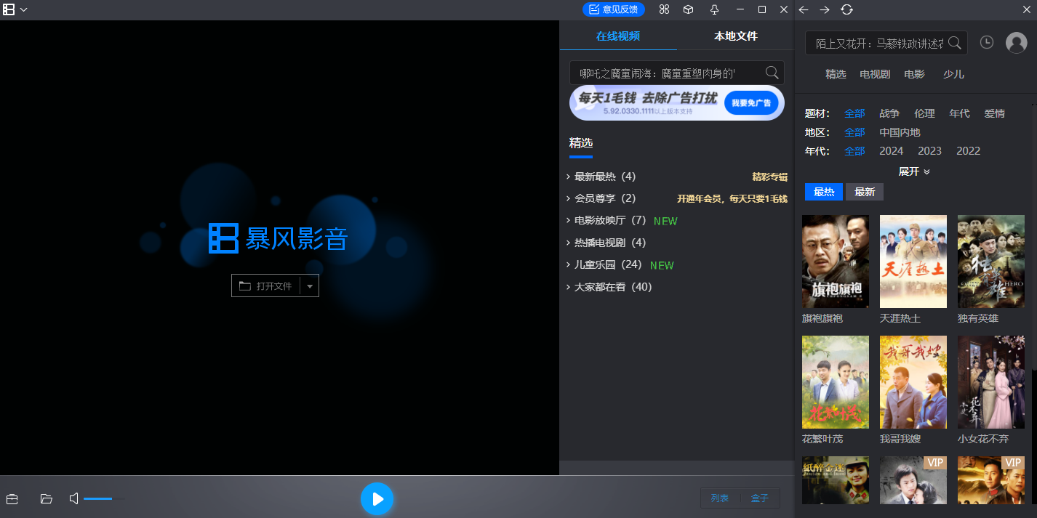
Task: Open the user profile avatar icon
Action: point(1016,42)
